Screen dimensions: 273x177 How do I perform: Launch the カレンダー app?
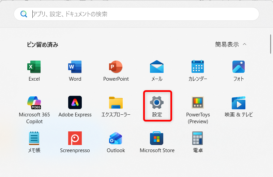(x=198, y=67)
